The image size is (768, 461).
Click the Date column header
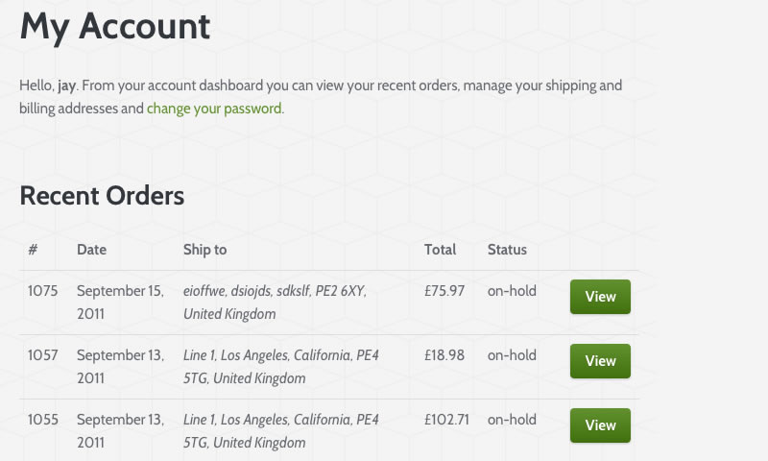(x=91, y=250)
